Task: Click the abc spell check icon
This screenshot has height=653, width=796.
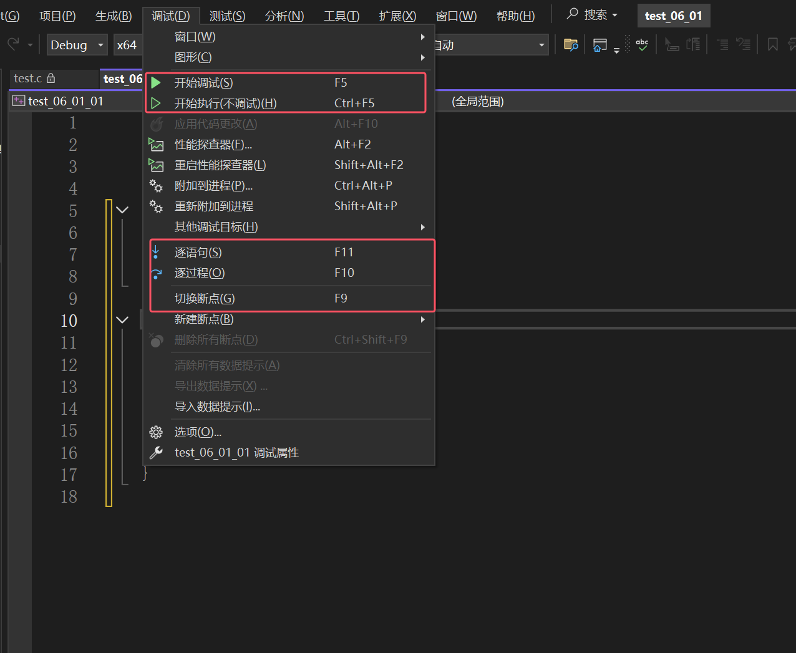Action: pos(642,45)
